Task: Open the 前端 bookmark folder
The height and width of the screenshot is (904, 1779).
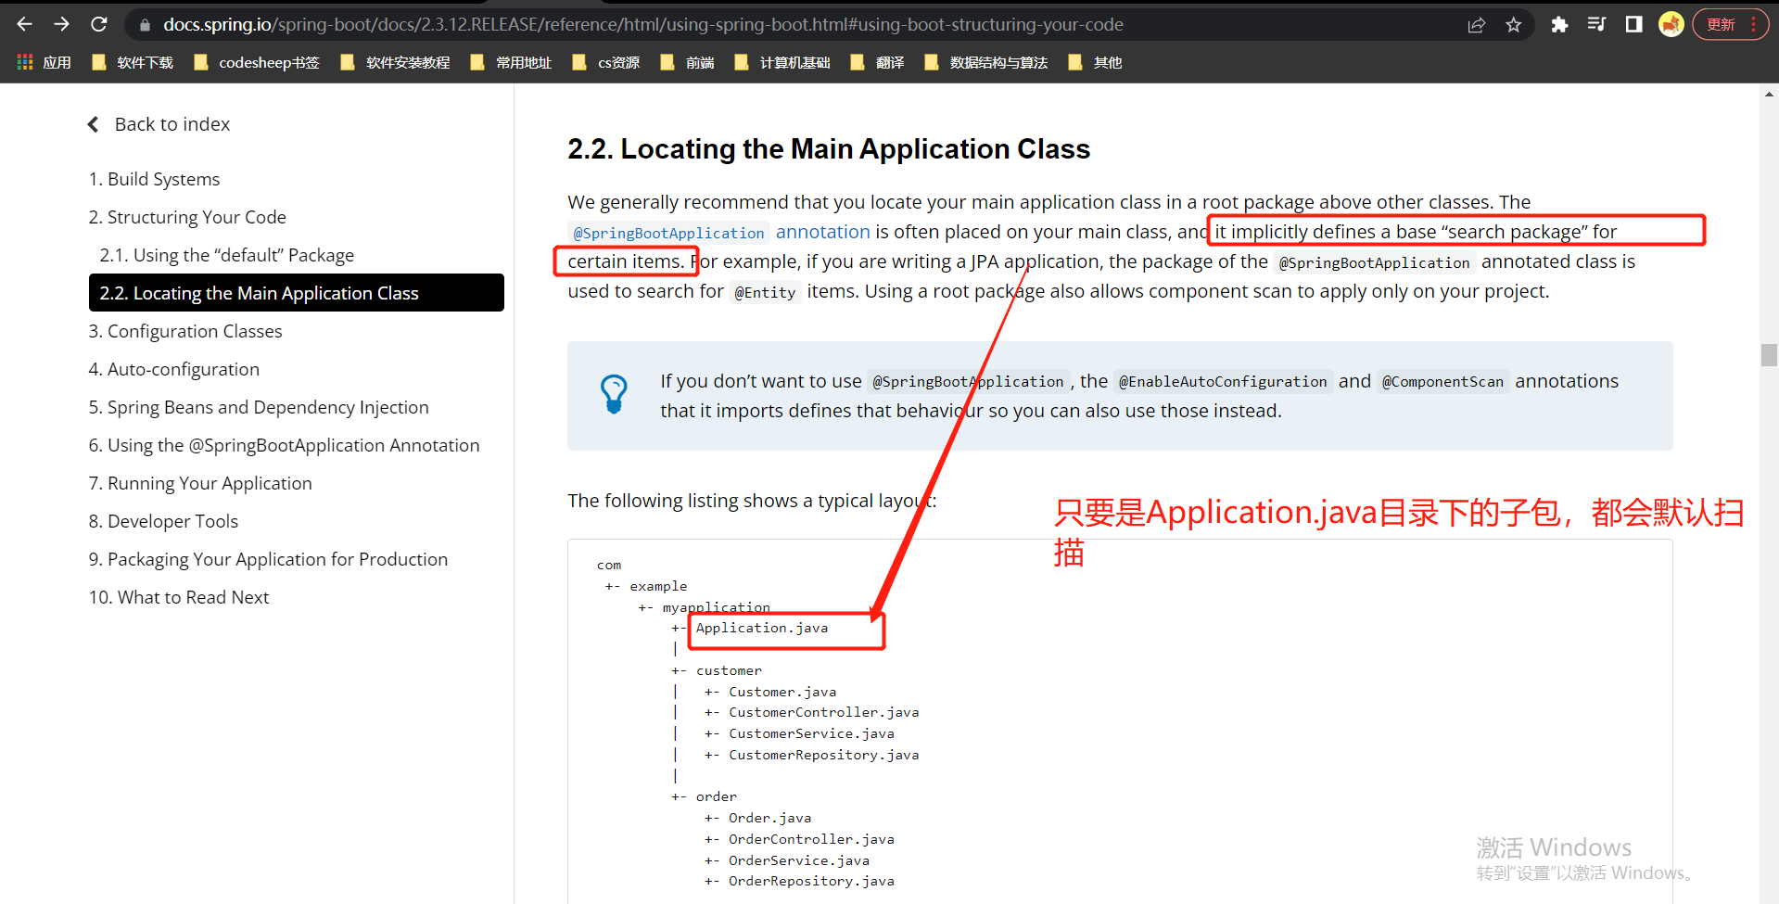Action: [687, 62]
